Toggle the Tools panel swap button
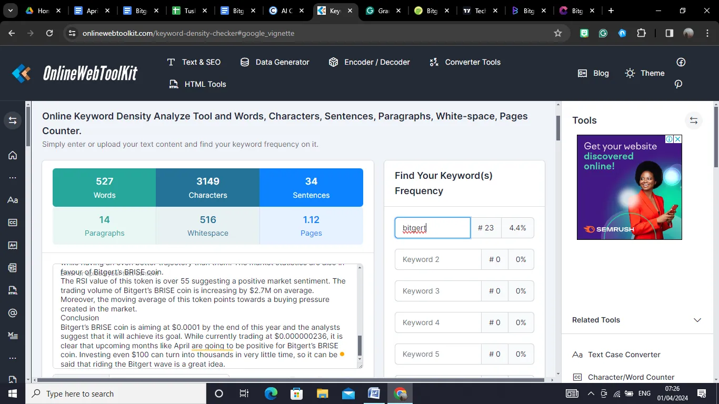 point(693,120)
